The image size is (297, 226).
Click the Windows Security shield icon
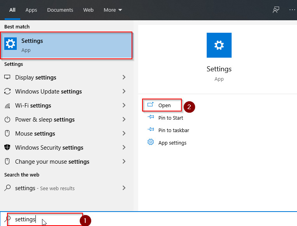pos(7,148)
